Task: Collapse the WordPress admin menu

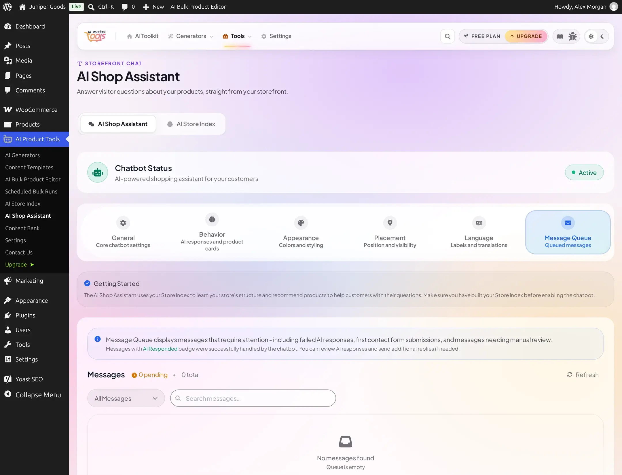Action: pos(35,395)
